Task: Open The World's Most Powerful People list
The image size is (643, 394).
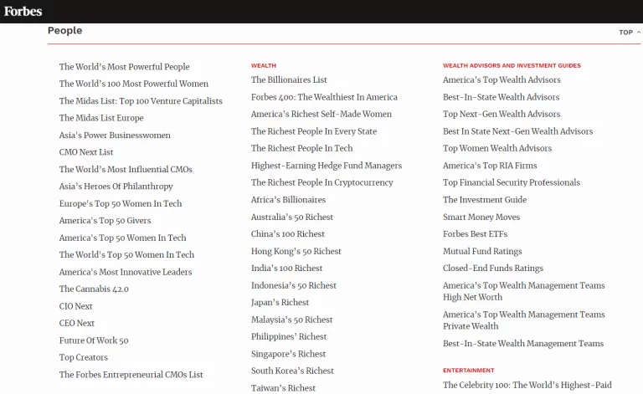Action: [124, 67]
